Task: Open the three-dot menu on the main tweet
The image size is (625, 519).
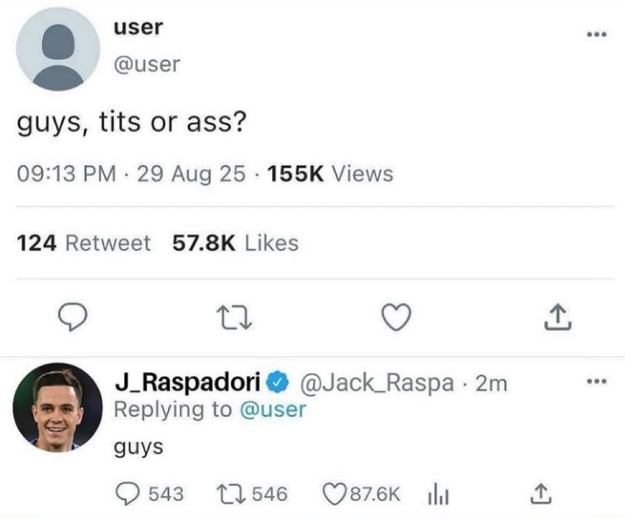Action: pos(597,34)
